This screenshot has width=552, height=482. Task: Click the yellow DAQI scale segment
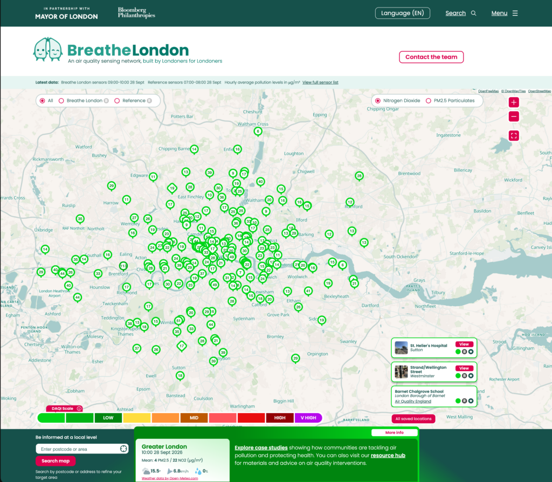137,418
